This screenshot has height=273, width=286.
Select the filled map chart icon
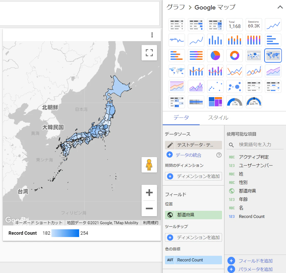pyautogui.click(x=273, y=56)
